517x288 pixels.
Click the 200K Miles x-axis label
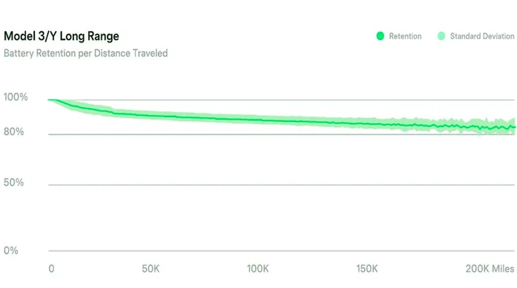pyautogui.click(x=490, y=269)
